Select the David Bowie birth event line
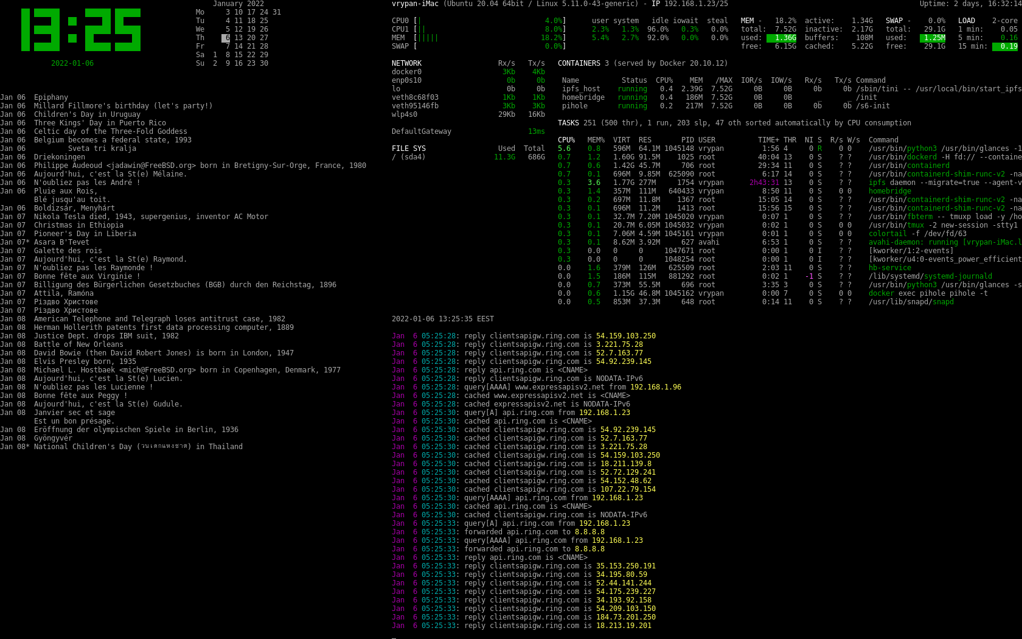This screenshot has width=1022, height=639. tap(147, 353)
